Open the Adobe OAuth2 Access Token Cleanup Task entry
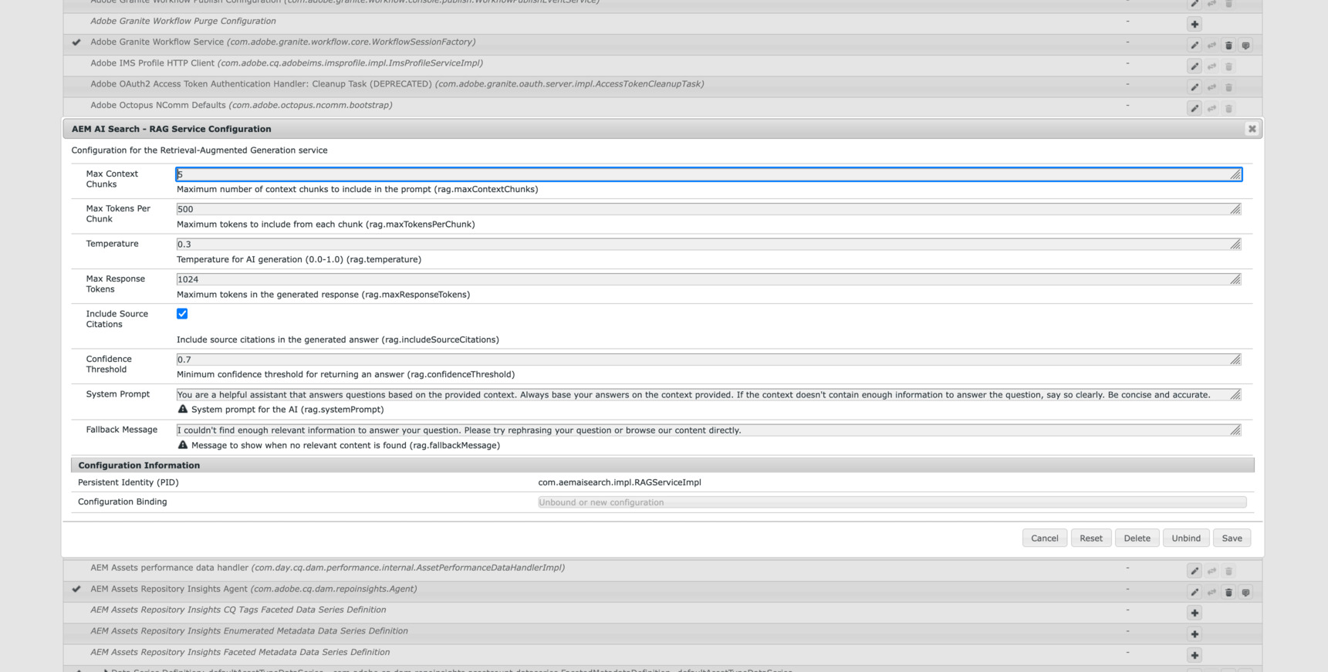The width and height of the screenshot is (1328, 672). tap(397, 84)
